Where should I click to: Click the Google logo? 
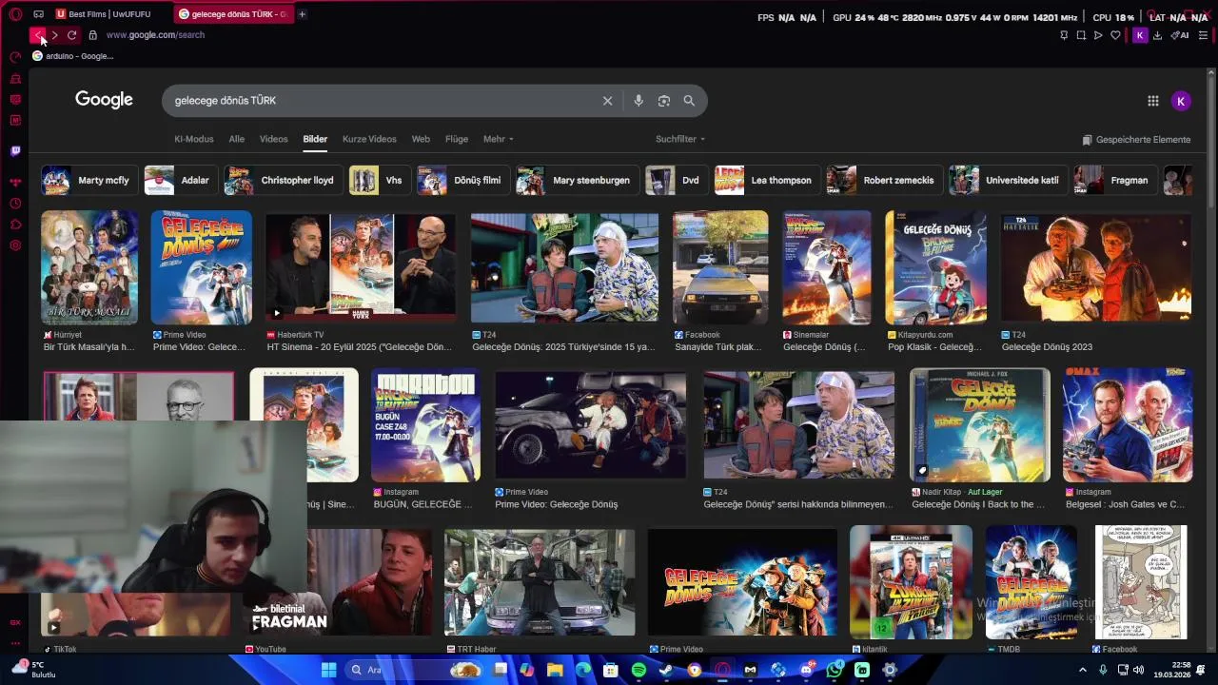pyautogui.click(x=104, y=100)
